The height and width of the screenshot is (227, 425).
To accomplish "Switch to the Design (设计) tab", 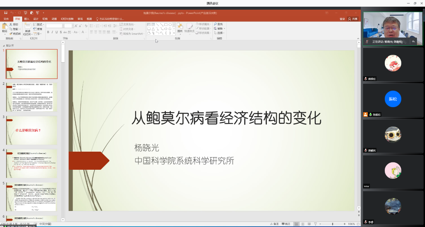I will click(x=36, y=19).
